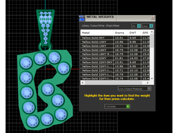Select the Yellow Gold 22KY:9KY row

(x=115, y=62)
